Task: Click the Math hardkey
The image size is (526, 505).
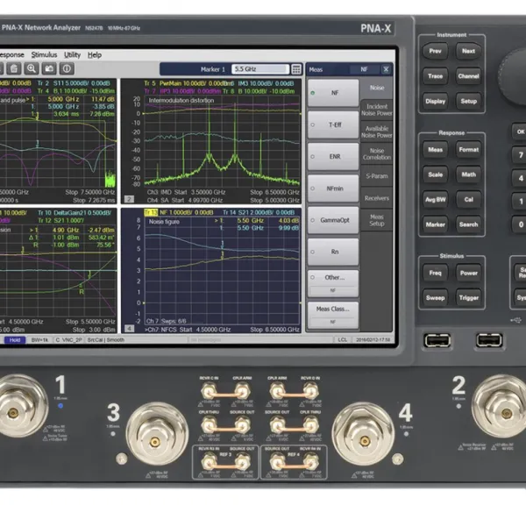Action: pos(468,174)
